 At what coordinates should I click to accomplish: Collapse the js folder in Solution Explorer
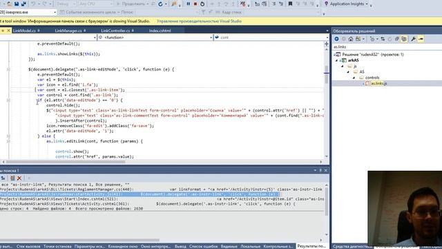(343, 66)
